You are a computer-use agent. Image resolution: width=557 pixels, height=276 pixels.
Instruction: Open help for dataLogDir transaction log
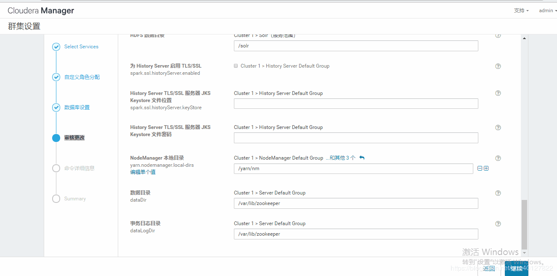click(x=498, y=224)
